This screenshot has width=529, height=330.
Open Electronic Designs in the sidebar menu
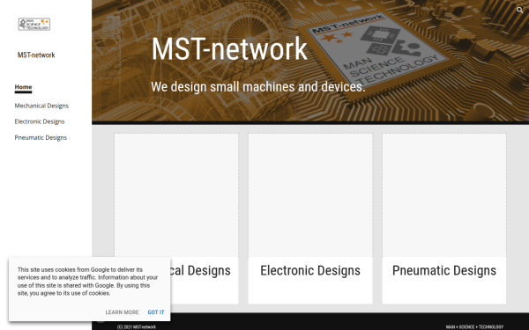40,121
